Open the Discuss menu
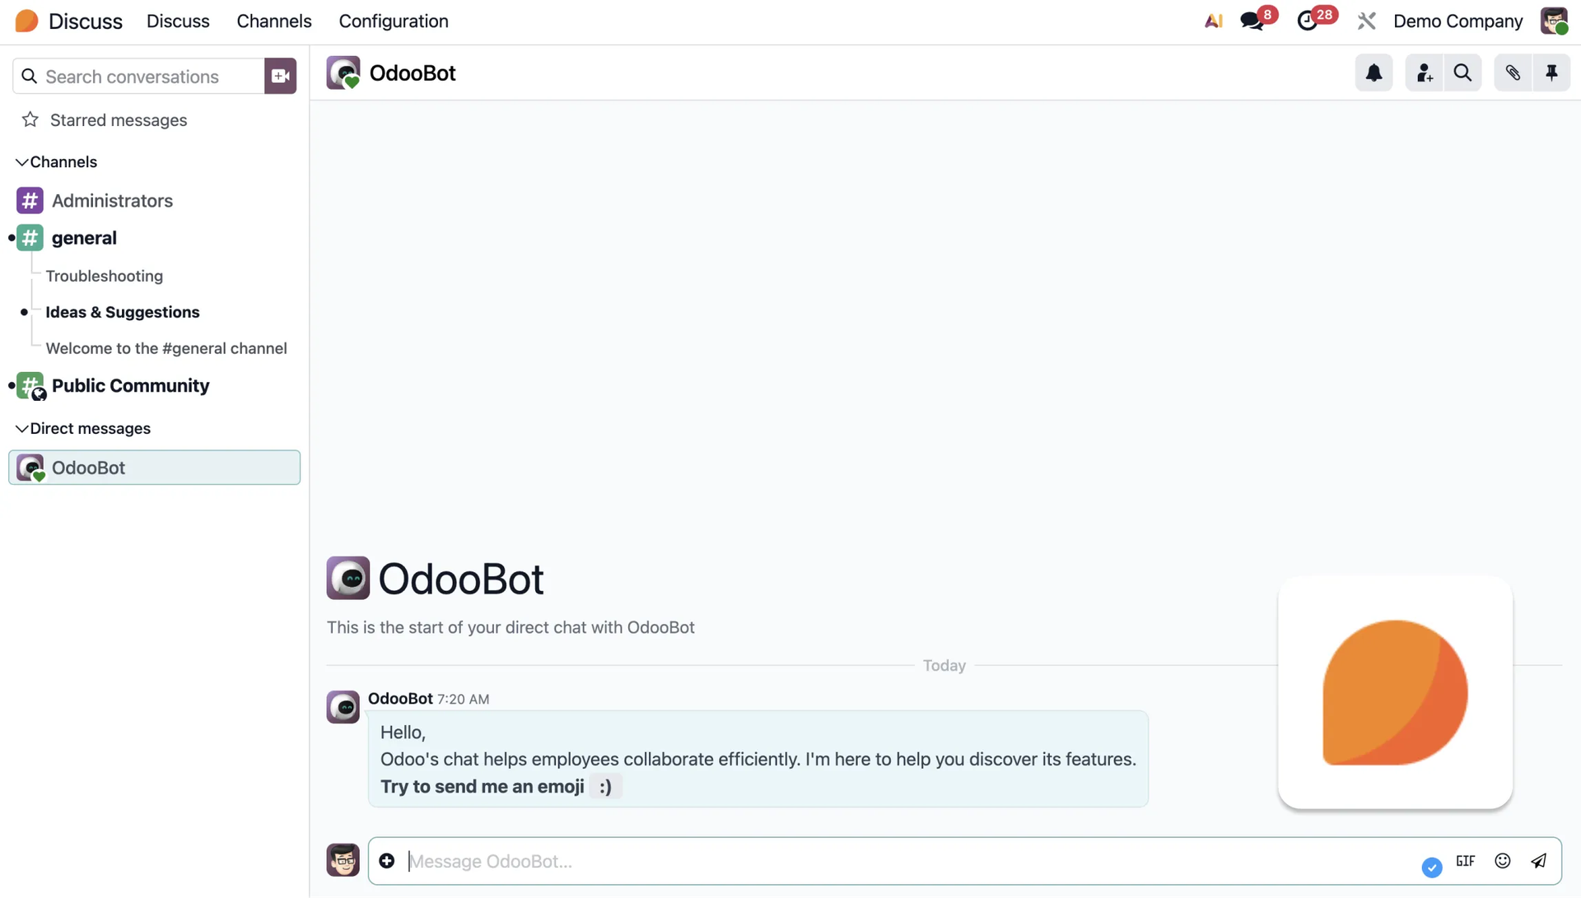 (x=178, y=21)
